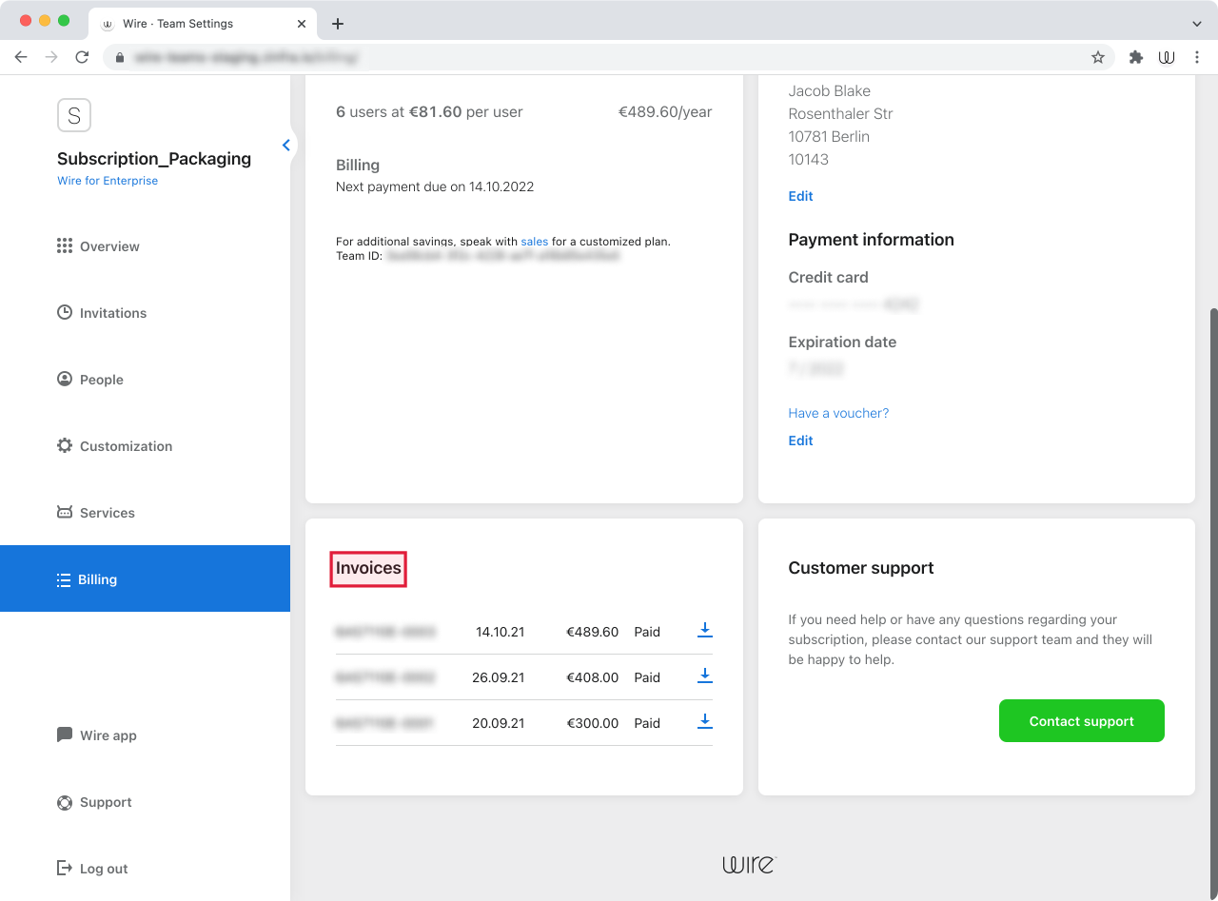Bookmark this page with the star

point(1098,57)
